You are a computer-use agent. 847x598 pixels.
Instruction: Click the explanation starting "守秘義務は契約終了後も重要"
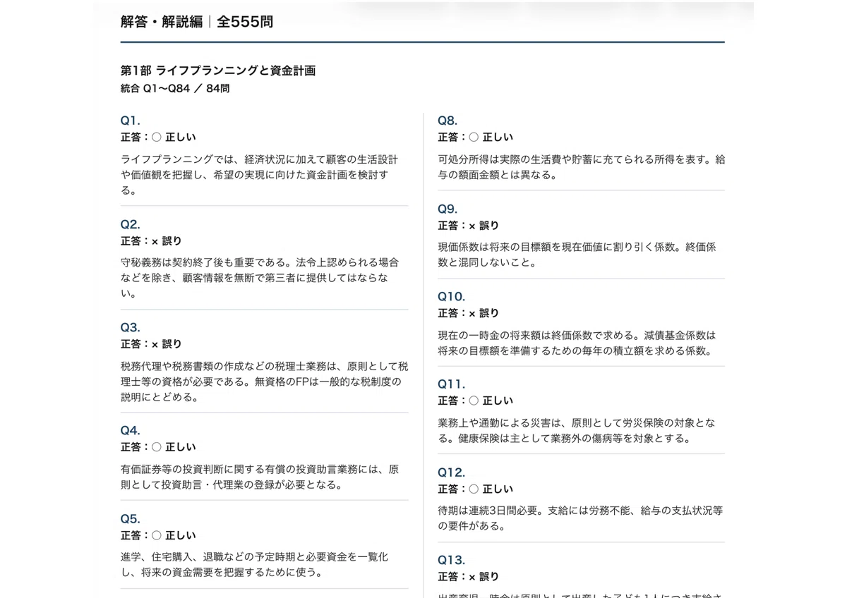(x=260, y=278)
